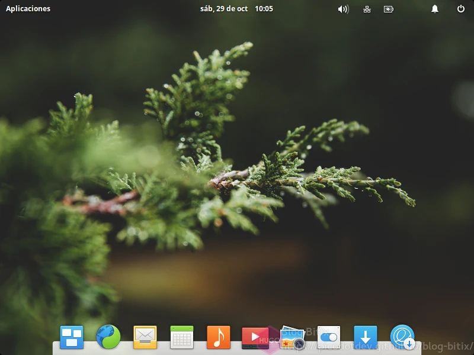
Task: Open System Settings switch icon in dock
Action: (x=329, y=337)
